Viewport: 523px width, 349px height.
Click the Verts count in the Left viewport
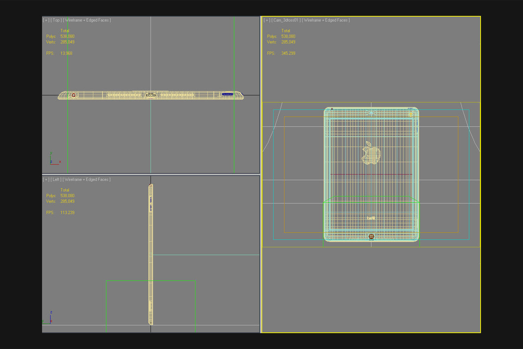coord(67,201)
